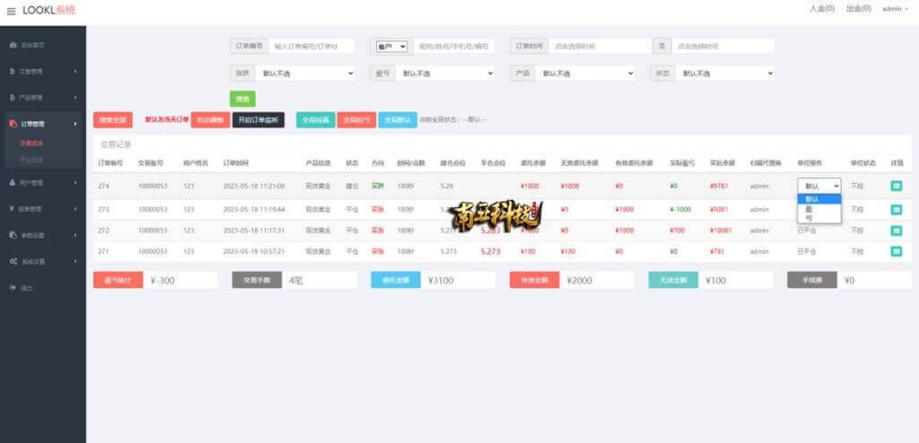This screenshot has height=443, width=919.
Task: Click the 退出 logout icon
Action: pos(13,287)
